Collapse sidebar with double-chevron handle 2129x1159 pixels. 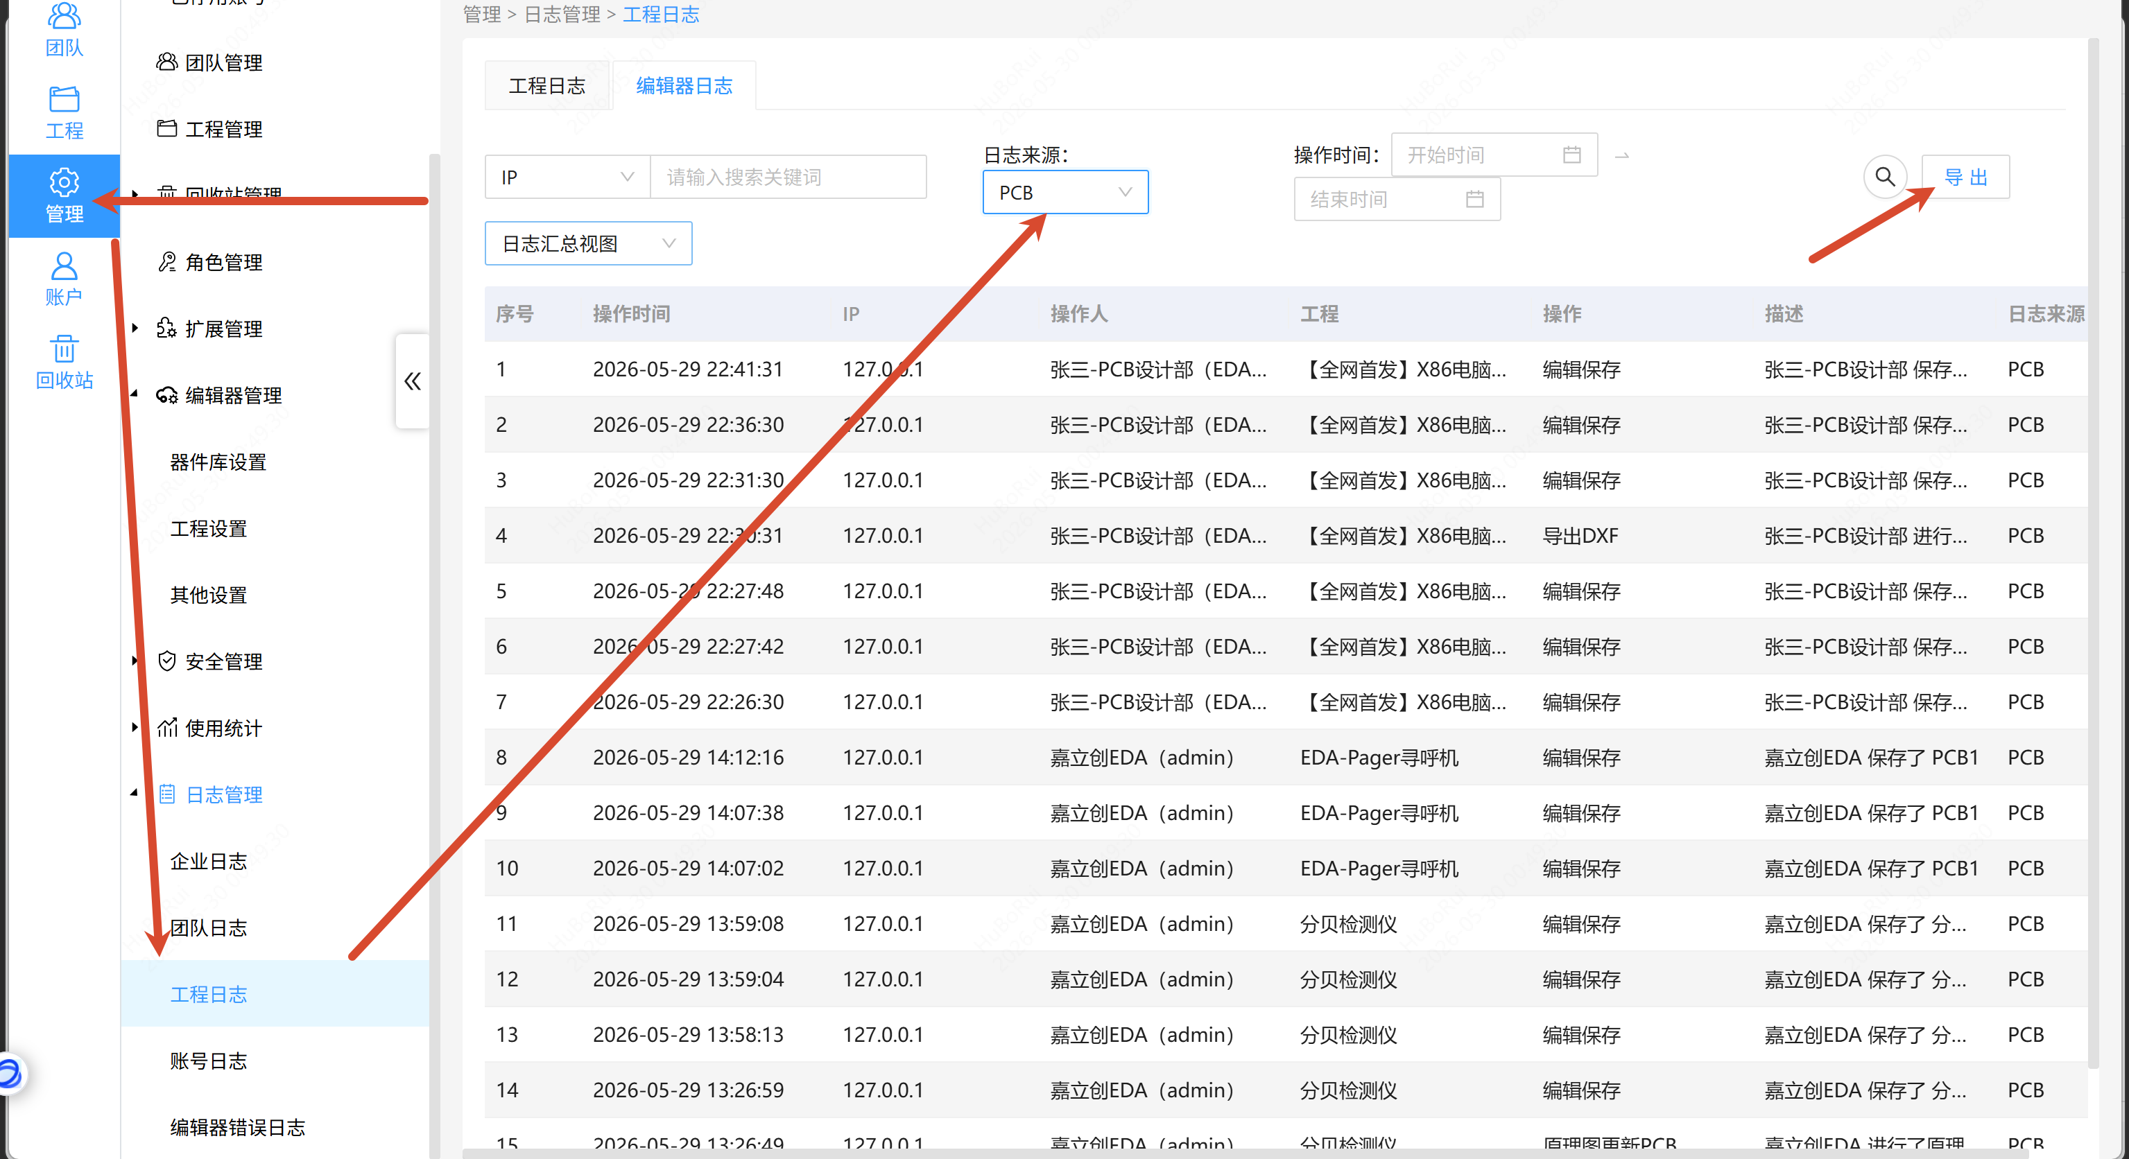click(412, 381)
